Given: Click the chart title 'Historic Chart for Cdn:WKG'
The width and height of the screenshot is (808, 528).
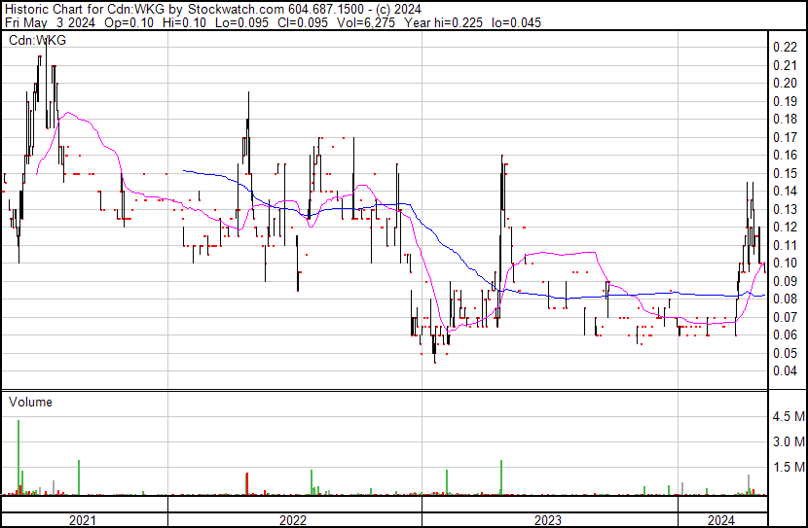Looking at the screenshot, I should tap(87, 10).
